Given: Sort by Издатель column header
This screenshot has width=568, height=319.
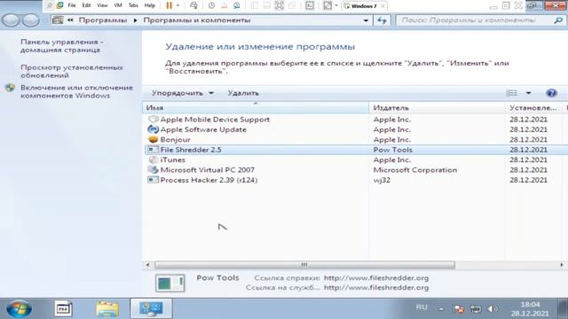Looking at the screenshot, I should pos(437,108).
